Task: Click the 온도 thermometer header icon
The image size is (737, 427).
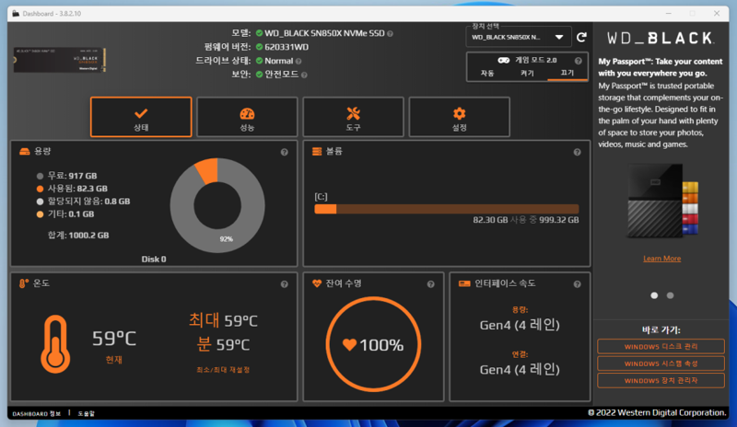Action: (24, 283)
